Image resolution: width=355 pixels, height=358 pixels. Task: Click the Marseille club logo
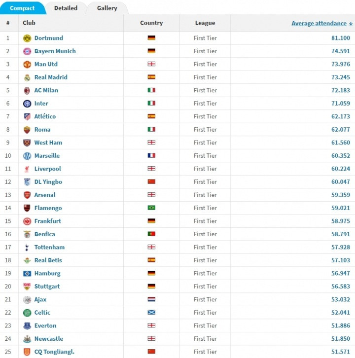(27, 156)
